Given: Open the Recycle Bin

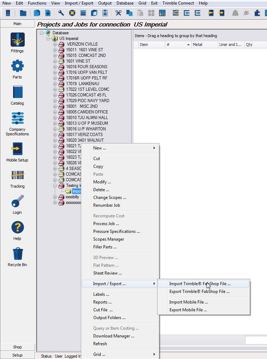Looking at the screenshot, I should point(17,254).
